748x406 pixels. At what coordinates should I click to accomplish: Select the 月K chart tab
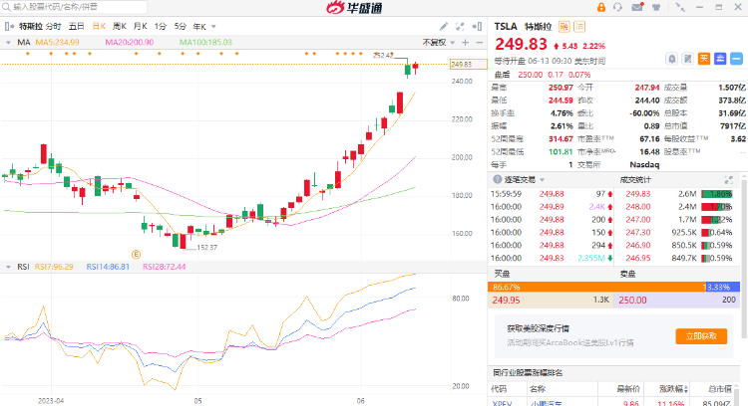[141, 26]
